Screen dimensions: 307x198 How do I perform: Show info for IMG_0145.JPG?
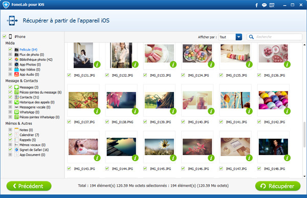[x=173, y=158]
